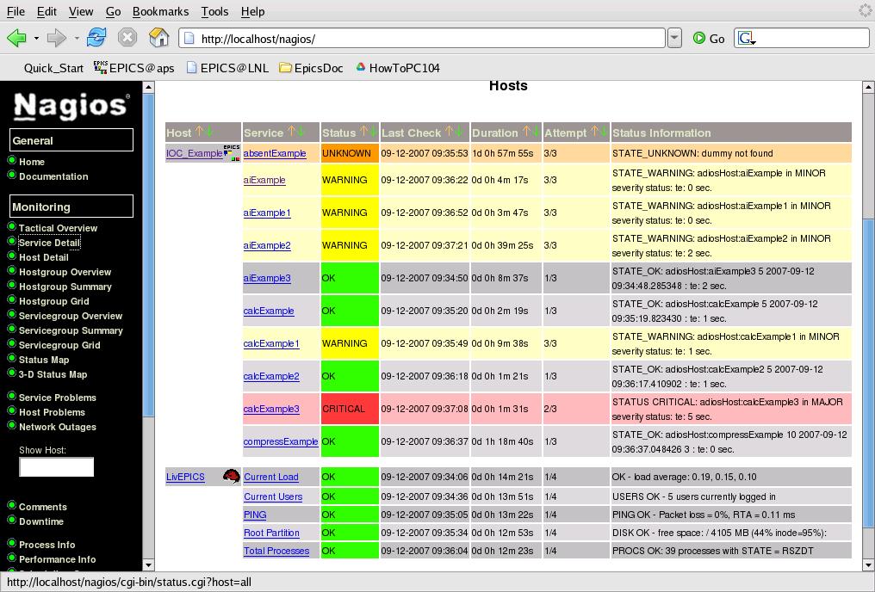Open the Root Partition service link
875x592 pixels.
tap(271, 533)
